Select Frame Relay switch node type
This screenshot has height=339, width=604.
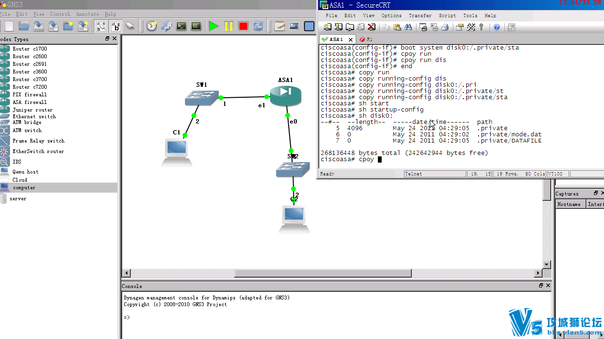(38, 141)
